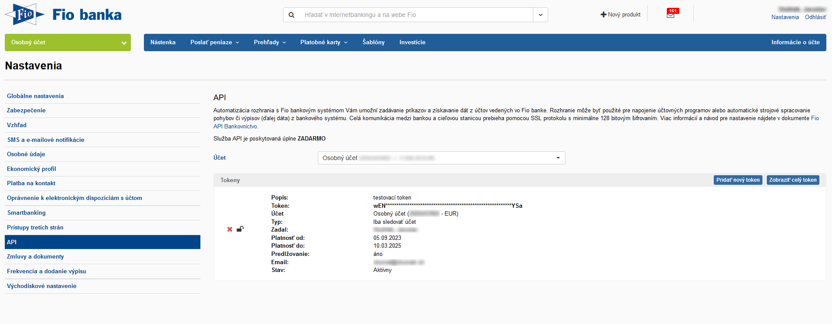Expand the Platobné karty menu
The width and height of the screenshot is (832, 324).
[x=324, y=43]
